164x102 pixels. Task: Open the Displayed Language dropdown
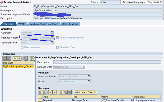pyautogui.click(x=162, y=2)
